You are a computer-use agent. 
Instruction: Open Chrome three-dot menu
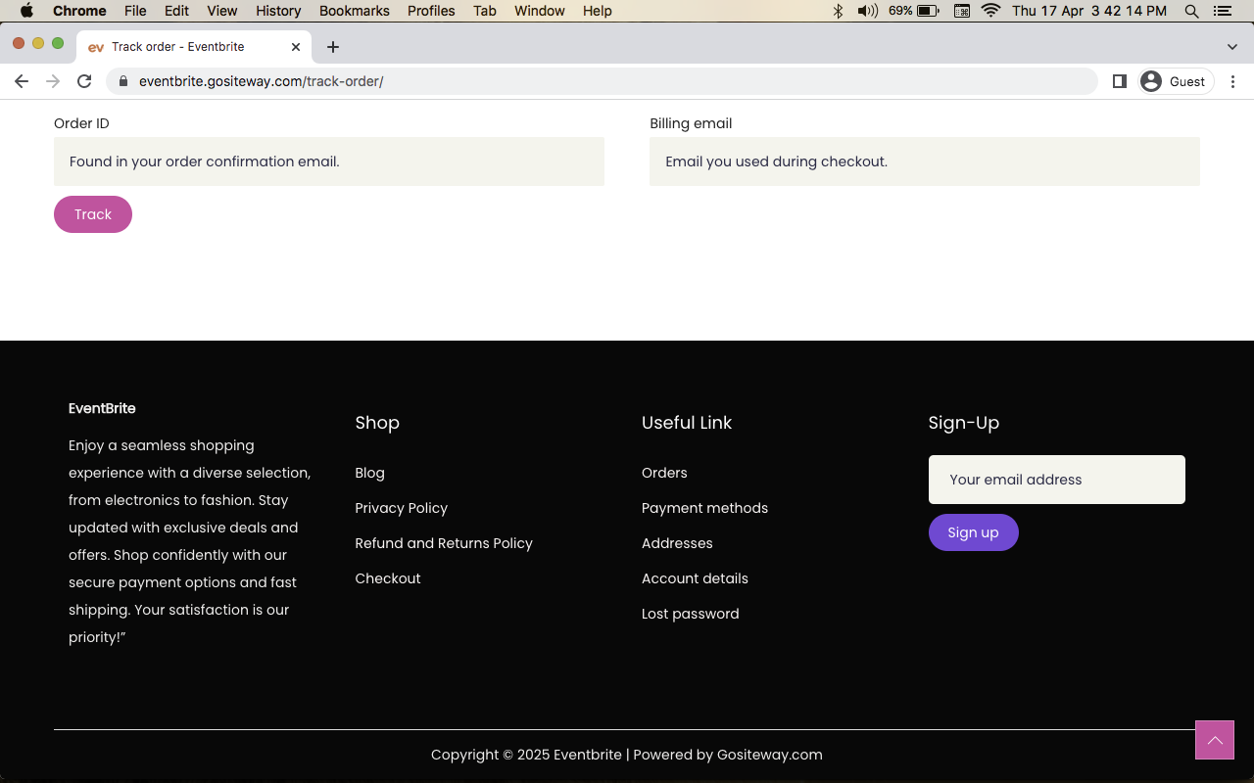tap(1233, 81)
